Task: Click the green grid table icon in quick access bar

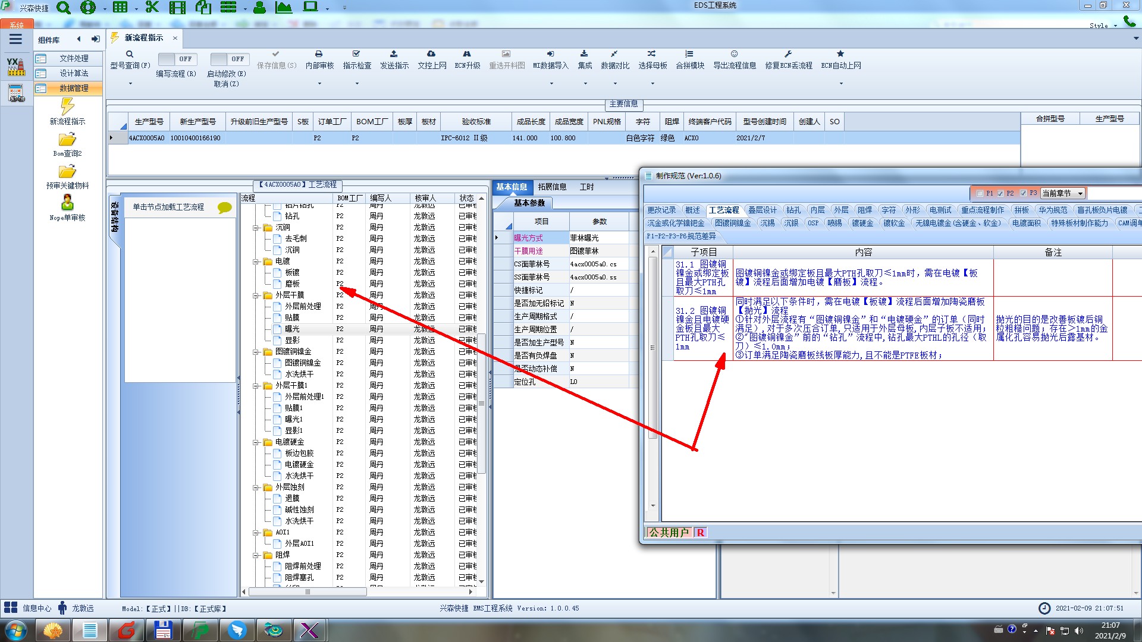Action: coord(120,8)
